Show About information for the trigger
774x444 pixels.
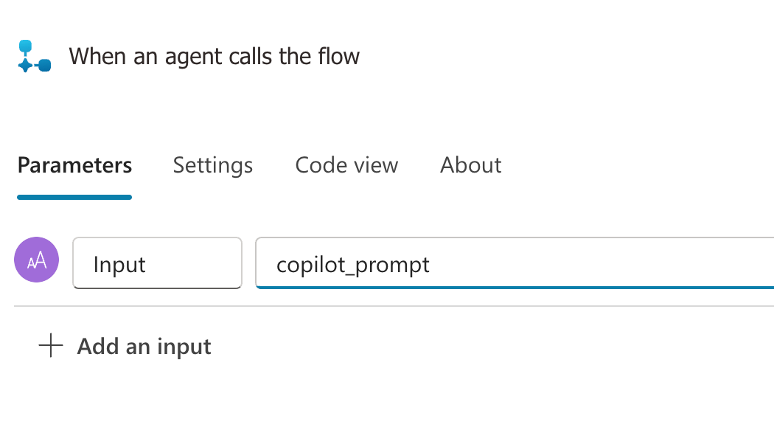470,165
